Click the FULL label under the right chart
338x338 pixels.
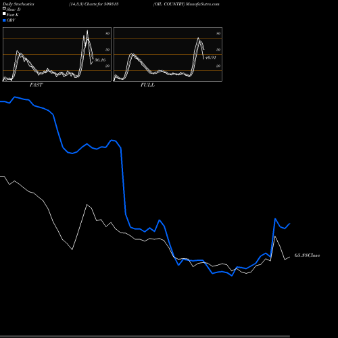(147, 85)
